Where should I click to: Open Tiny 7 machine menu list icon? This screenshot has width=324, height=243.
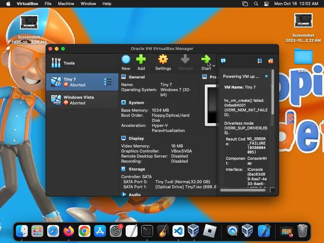pyautogui.click(x=108, y=82)
